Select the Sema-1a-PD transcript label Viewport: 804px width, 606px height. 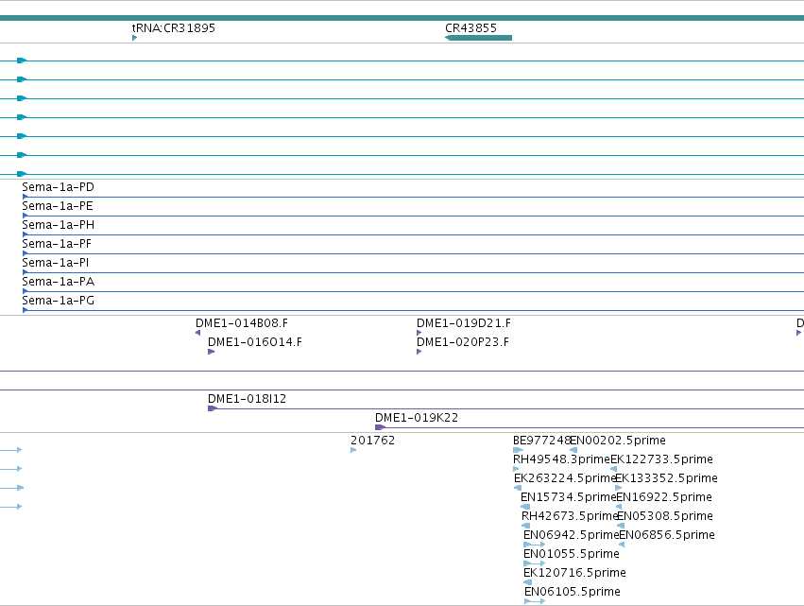click(x=58, y=187)
